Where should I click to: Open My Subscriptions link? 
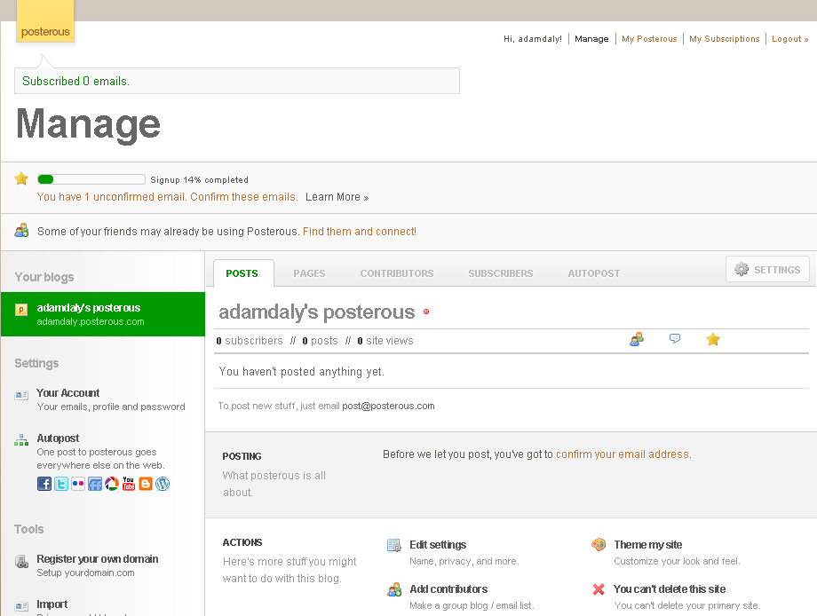[x=725, y=38]
